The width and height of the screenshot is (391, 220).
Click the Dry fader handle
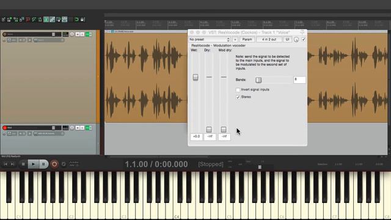pos(209,129)
